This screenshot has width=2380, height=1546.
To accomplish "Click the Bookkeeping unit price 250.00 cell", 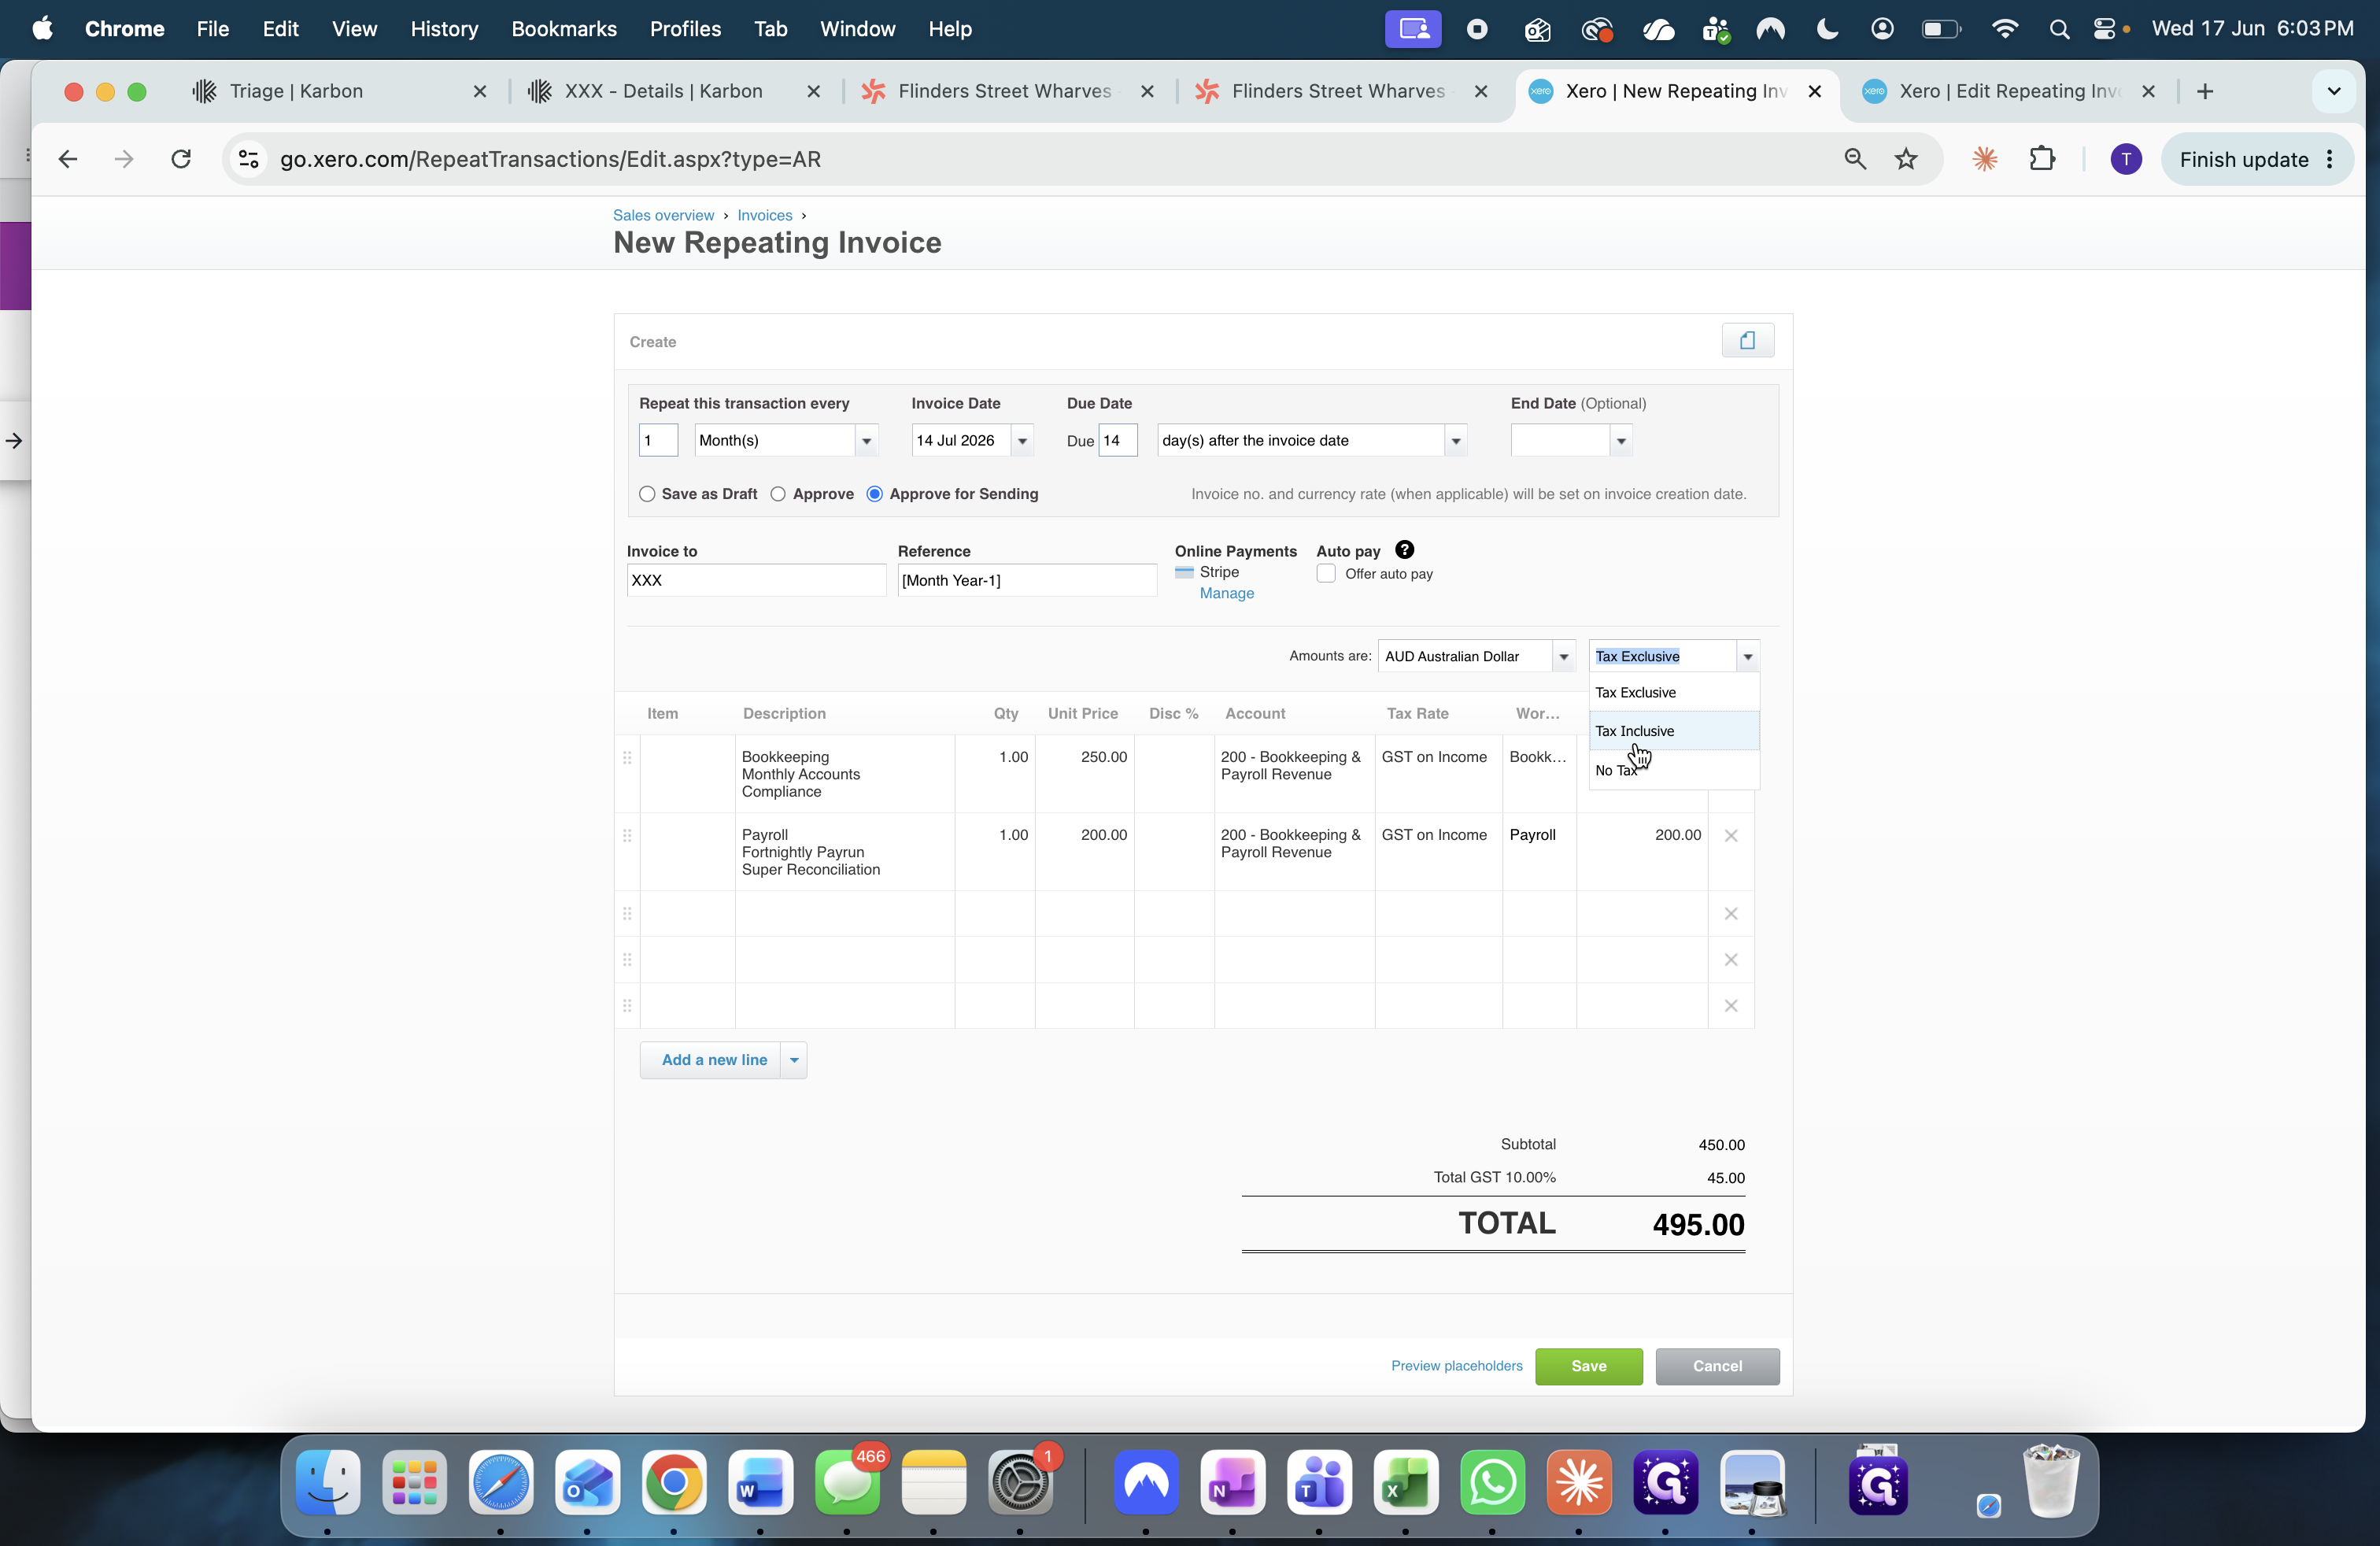I will (1085, 774).
